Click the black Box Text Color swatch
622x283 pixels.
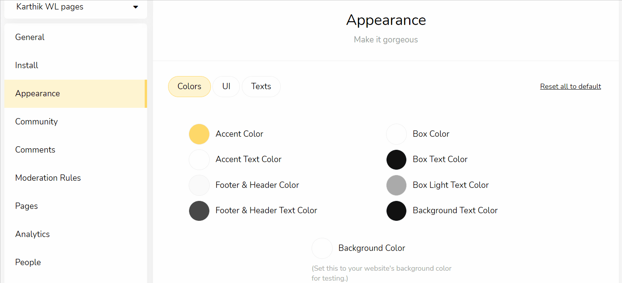pos(396,159)
